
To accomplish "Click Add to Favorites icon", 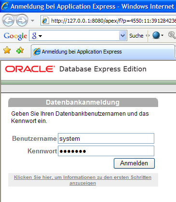I will [20, 51].
